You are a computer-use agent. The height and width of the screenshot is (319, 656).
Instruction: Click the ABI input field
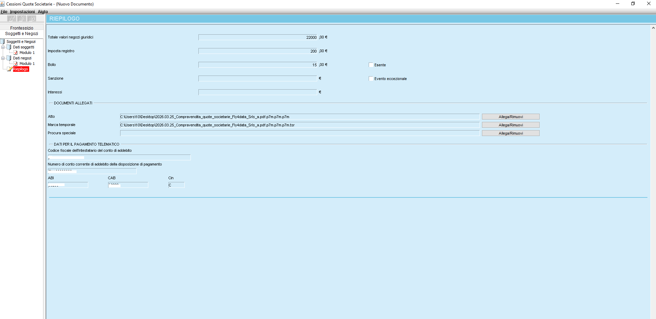[x=68, y=185]
